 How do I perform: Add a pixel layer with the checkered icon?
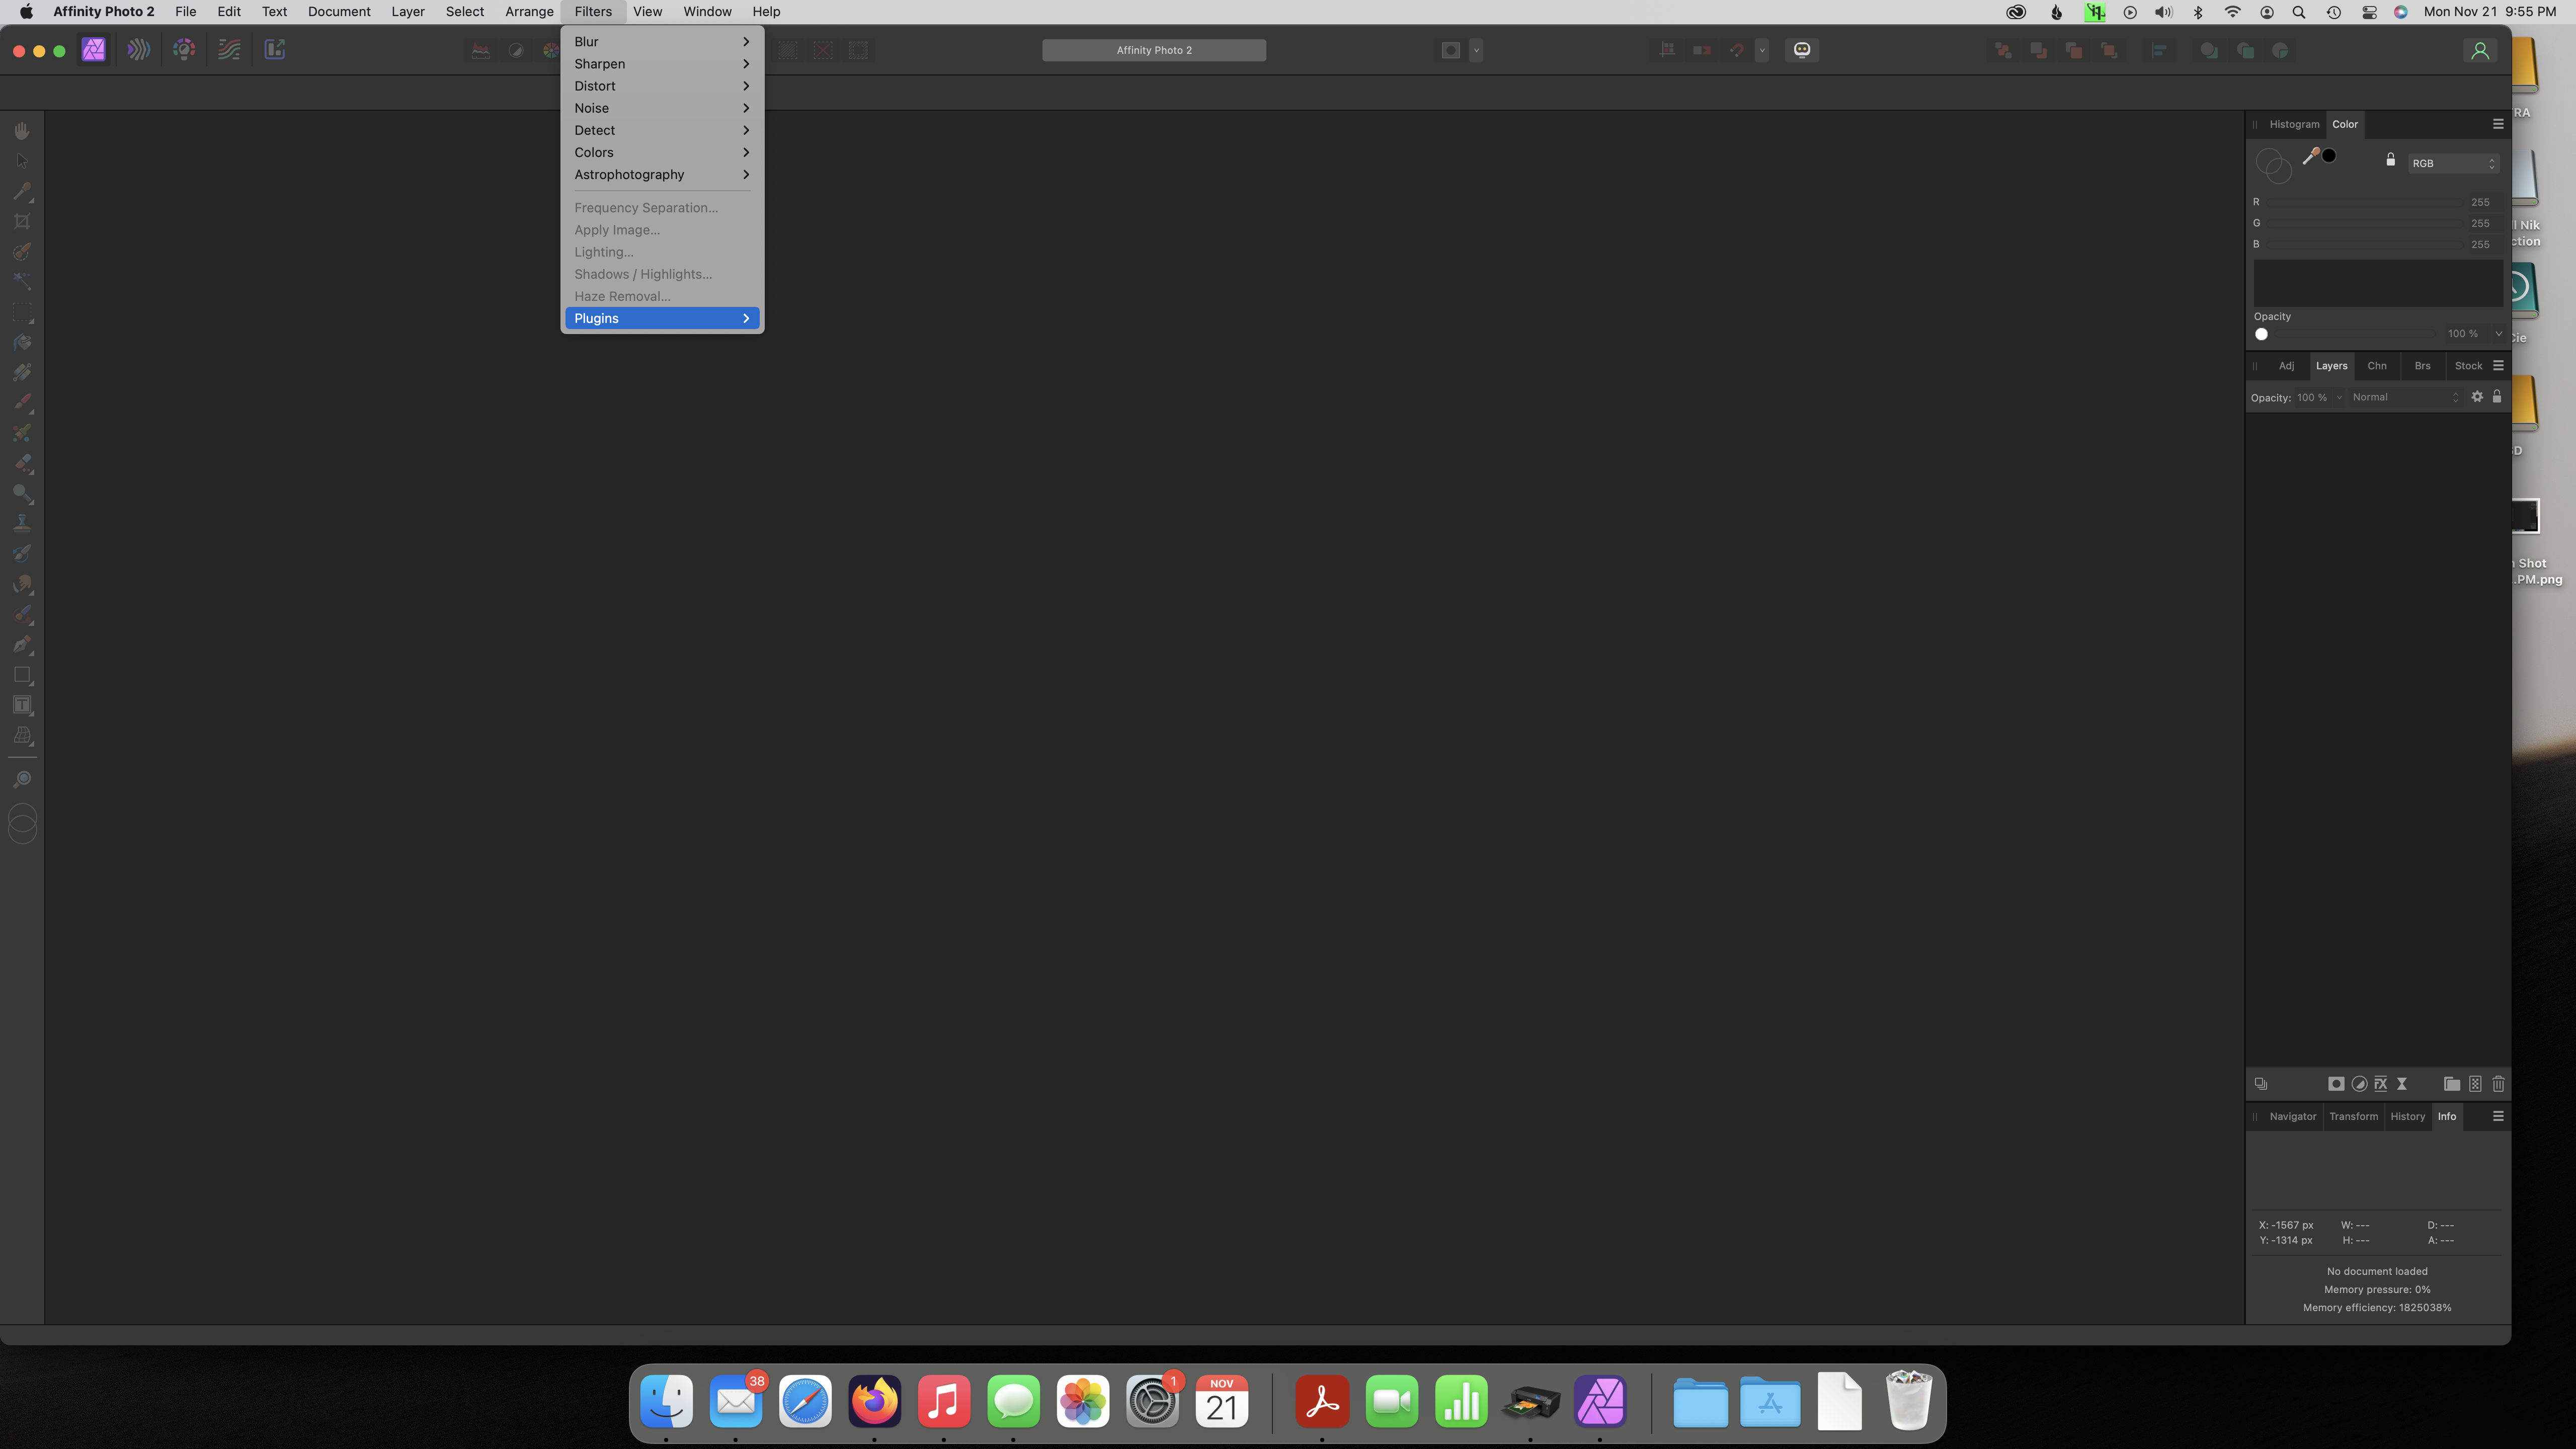tap(2475, 1084)
